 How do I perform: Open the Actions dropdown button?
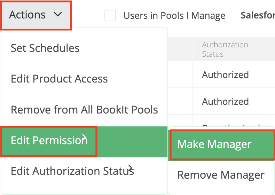(x=36, y=15)
